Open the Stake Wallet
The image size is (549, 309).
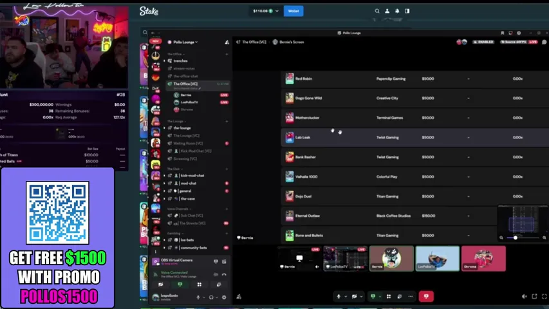293,11
